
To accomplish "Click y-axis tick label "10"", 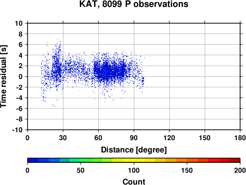I will pos(19,23).
